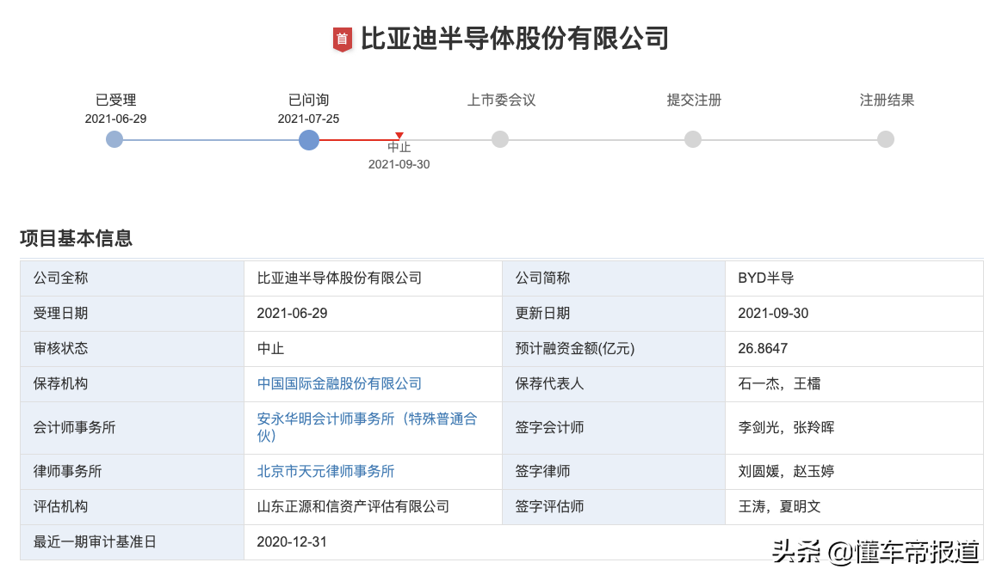Click the 26.8647 financing amount cell
Image resolution: width=996 pixels, height=581 pixels.
point(763,348)
